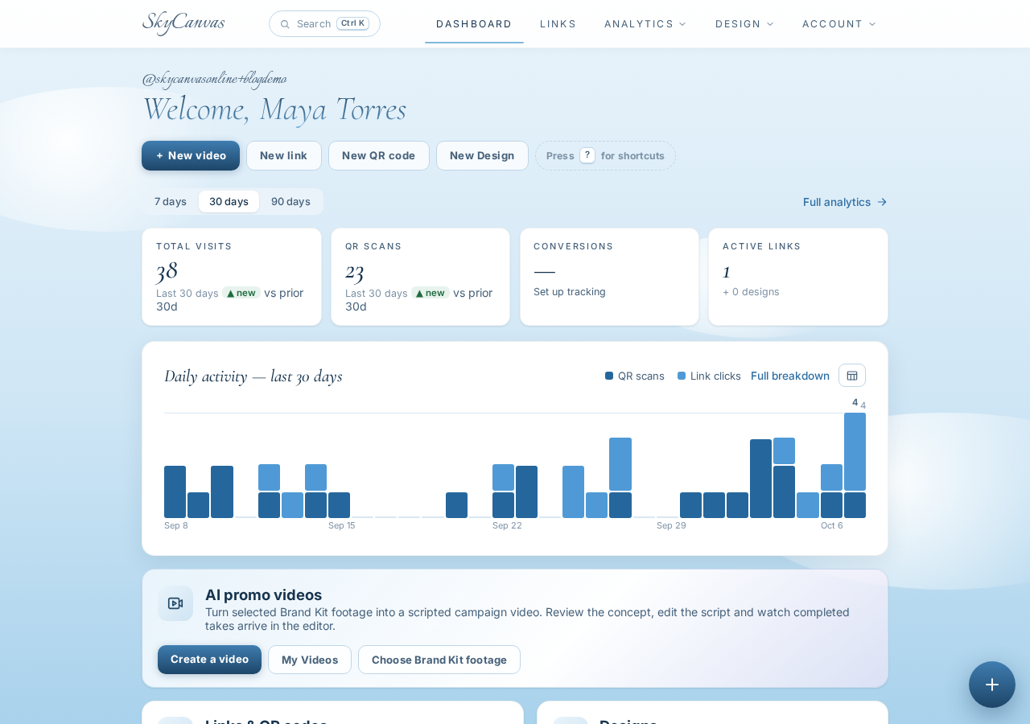Image resolution: width=1030 pixels, height=724 pixels.
Task: Click the Sep 8 chart axis label
Action: (x=176, y=525)
